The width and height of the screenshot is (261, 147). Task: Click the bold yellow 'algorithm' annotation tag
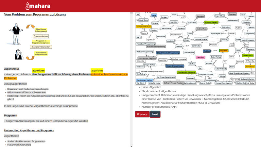point(38,70)
